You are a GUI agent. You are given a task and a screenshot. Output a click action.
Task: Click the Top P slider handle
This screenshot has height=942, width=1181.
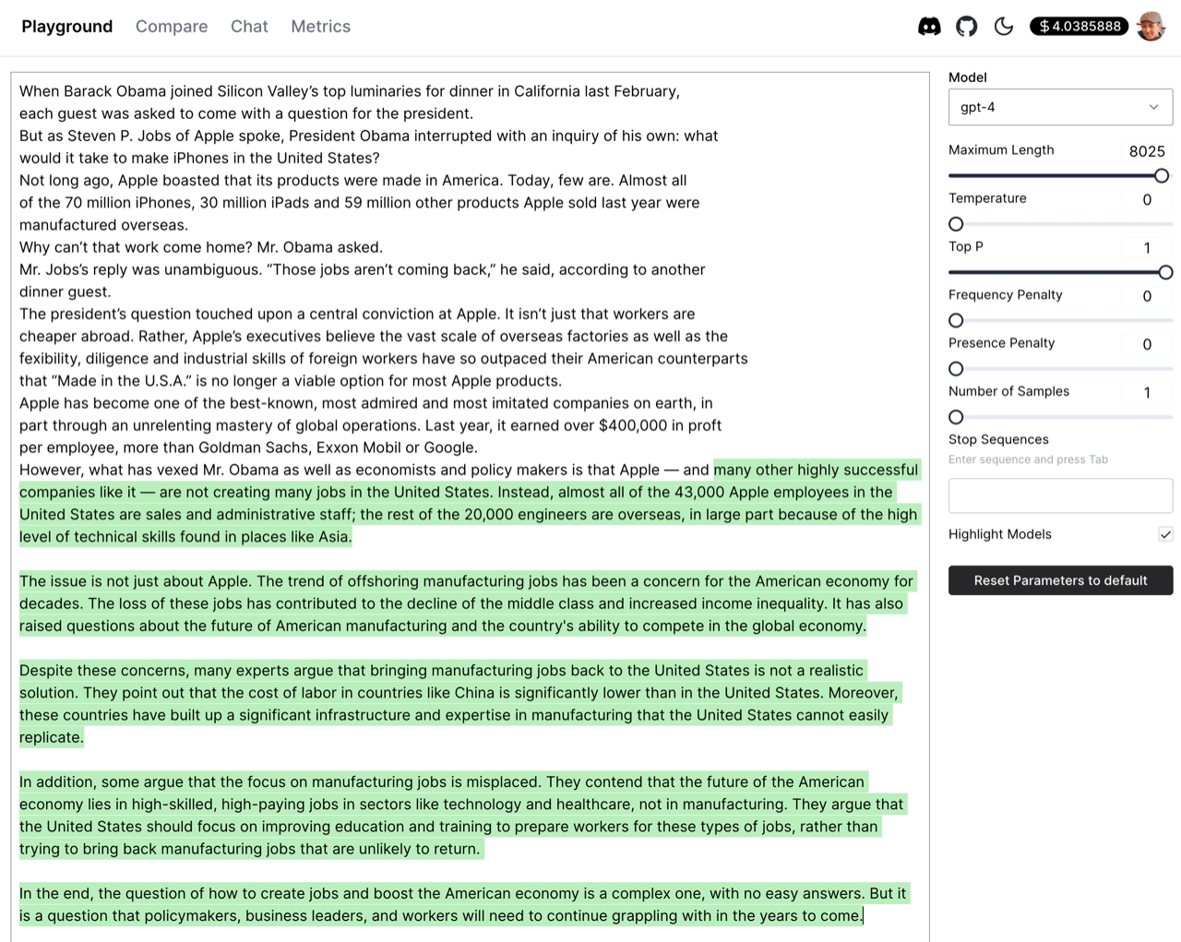tap(1165, 272)
